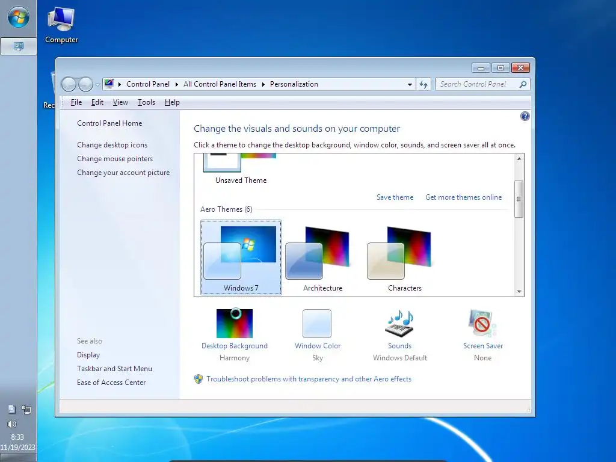The height and width of the screenshot is (462, 616).
Task: Click the Screen Saver text link
Action: click(483, 346)
